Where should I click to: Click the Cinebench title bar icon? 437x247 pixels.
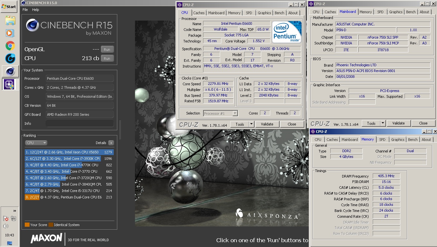click(x=23, y=3)
